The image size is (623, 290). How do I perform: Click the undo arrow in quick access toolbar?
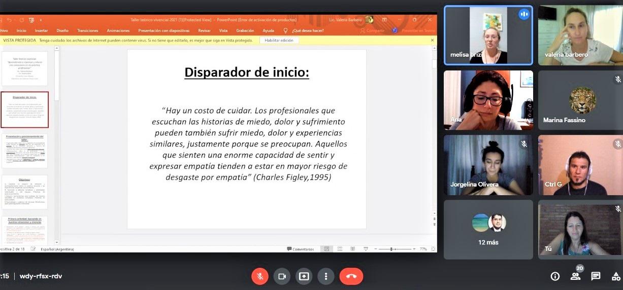tap(9, 20)
